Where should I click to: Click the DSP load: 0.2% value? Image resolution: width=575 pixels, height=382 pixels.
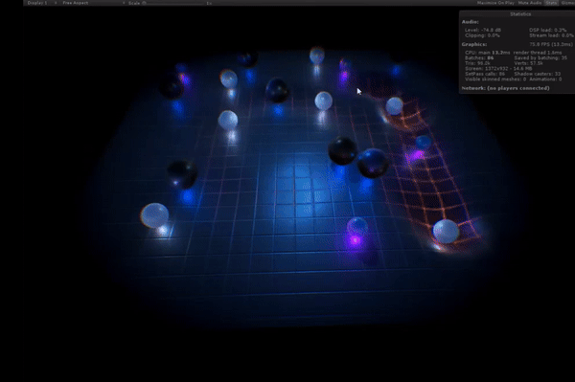547,30
